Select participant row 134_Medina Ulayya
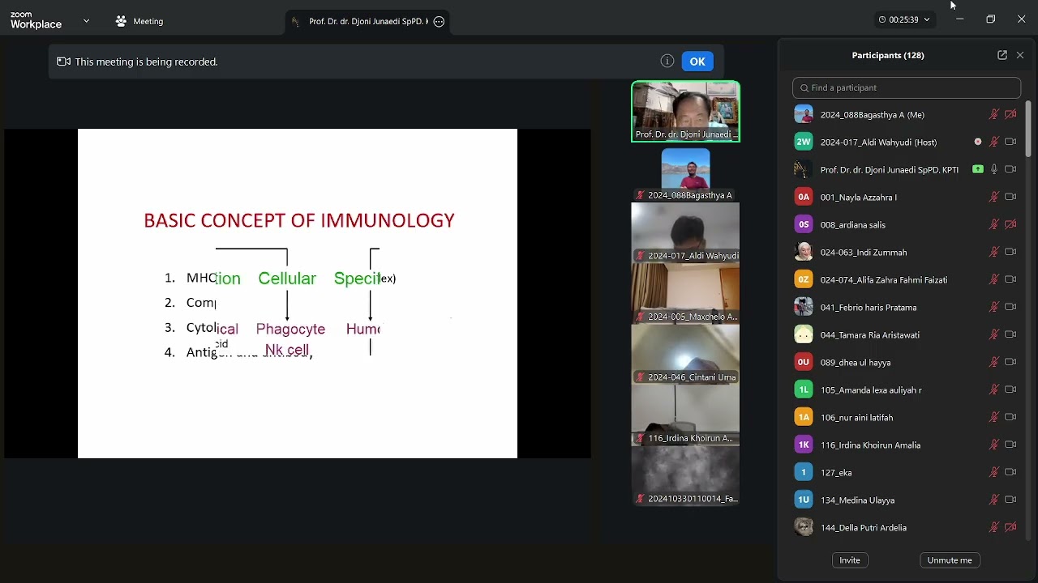 907,500
